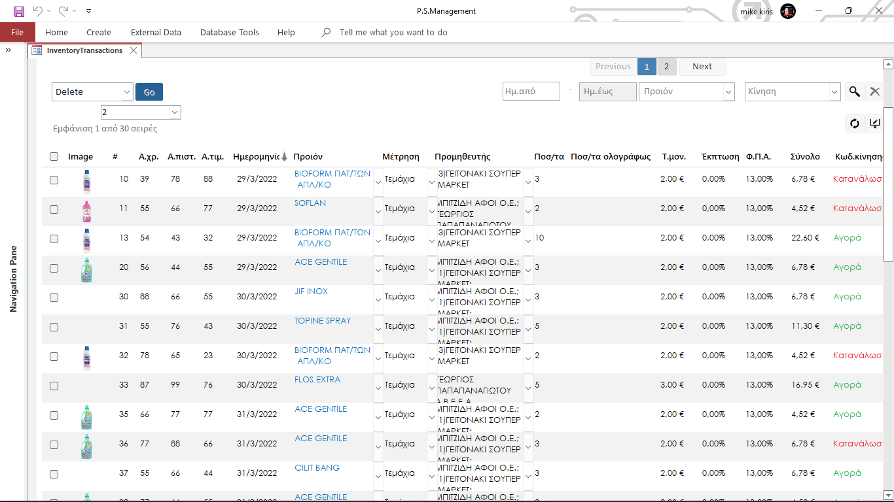Screen dimensions: 894x502
Task: Click the sort arrow next to Ημερομηνία
Action: pos(284,157)
